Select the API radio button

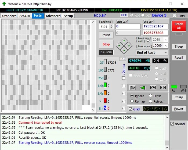[132, 15]
